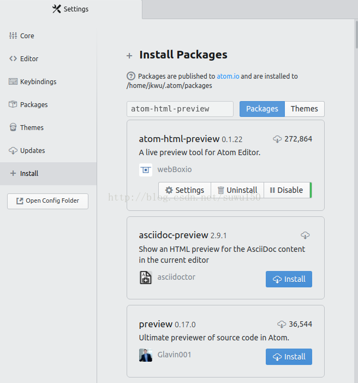Click the Themes paint bucket icon

tap(13, 127)
